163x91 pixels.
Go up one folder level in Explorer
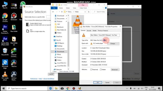point(62,12)
